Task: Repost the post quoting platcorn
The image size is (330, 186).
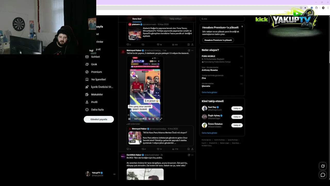Action: pos(143,44)
